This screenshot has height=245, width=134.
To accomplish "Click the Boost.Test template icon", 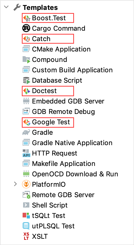I will click(26, 18).
